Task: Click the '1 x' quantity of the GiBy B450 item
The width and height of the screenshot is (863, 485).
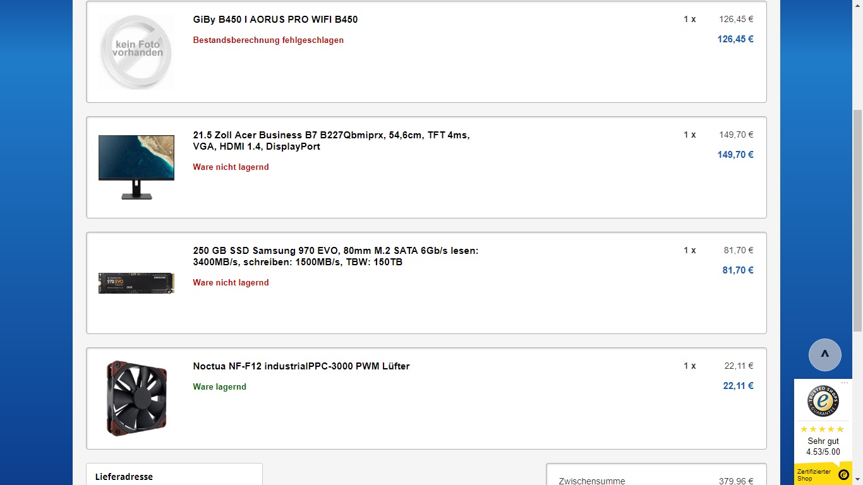Action: (690, 20)
